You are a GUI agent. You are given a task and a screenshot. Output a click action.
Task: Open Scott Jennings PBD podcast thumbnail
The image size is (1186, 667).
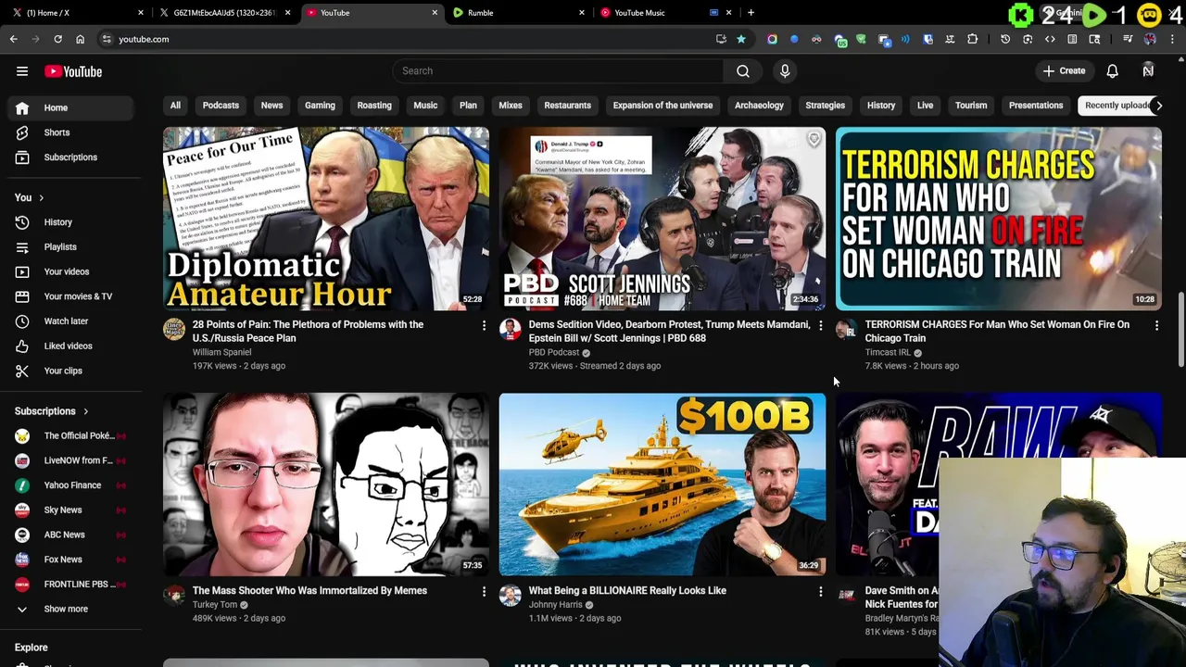click(x=662, y=219)
